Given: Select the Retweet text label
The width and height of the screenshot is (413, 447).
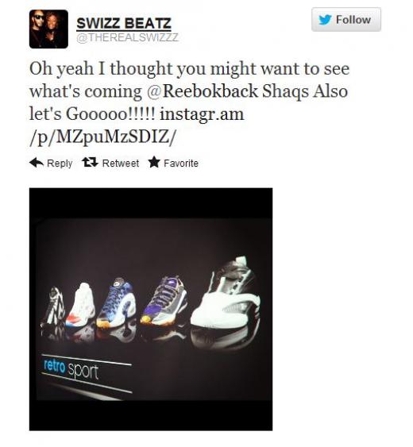Looking at the screenshot, I should point(121,164).
